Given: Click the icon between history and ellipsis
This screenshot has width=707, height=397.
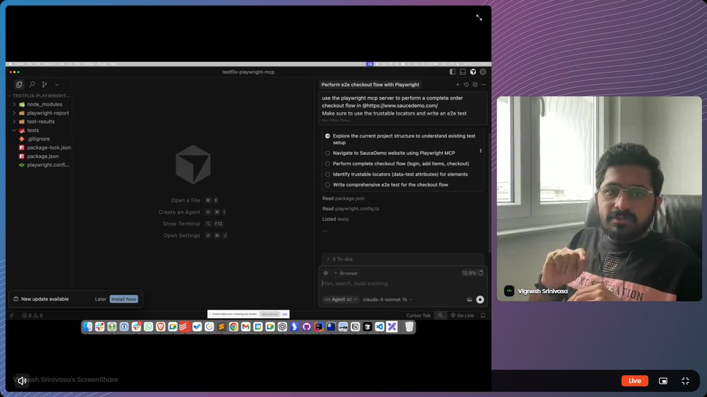Looking at the screenshot, I should 475,85.
